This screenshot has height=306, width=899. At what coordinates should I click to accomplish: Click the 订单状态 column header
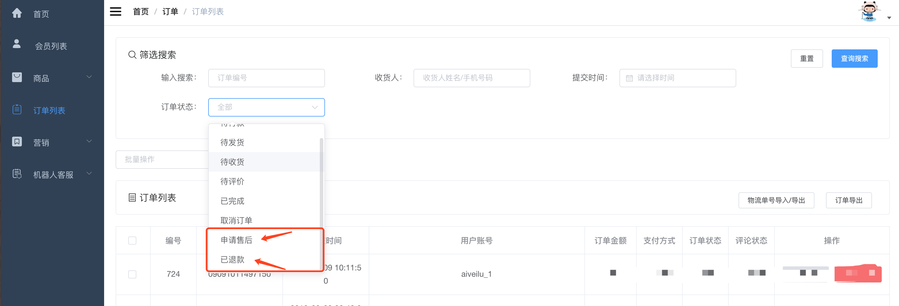pos(705,241)
